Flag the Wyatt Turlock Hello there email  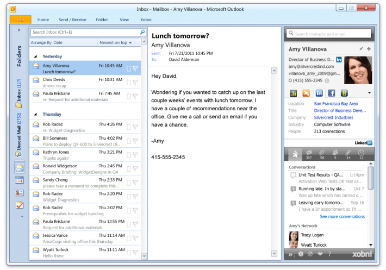point(135,252)
